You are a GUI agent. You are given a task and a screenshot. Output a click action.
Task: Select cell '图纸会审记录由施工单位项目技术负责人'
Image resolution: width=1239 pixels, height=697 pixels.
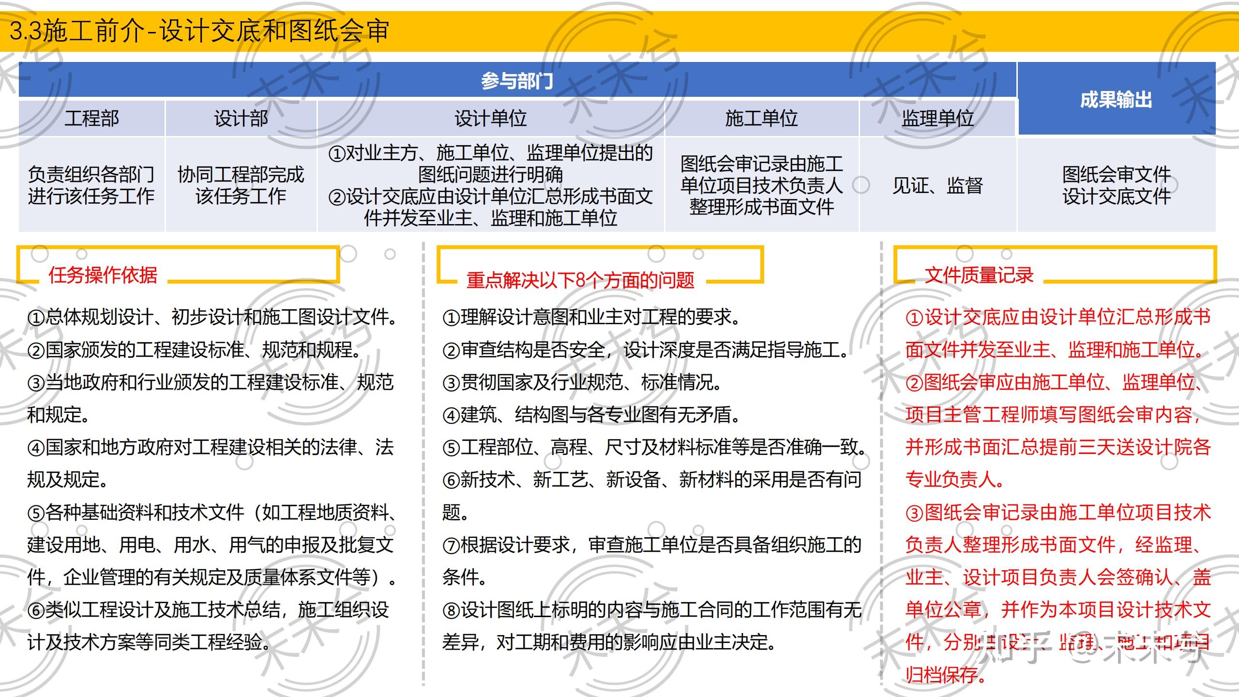point(761,185)
